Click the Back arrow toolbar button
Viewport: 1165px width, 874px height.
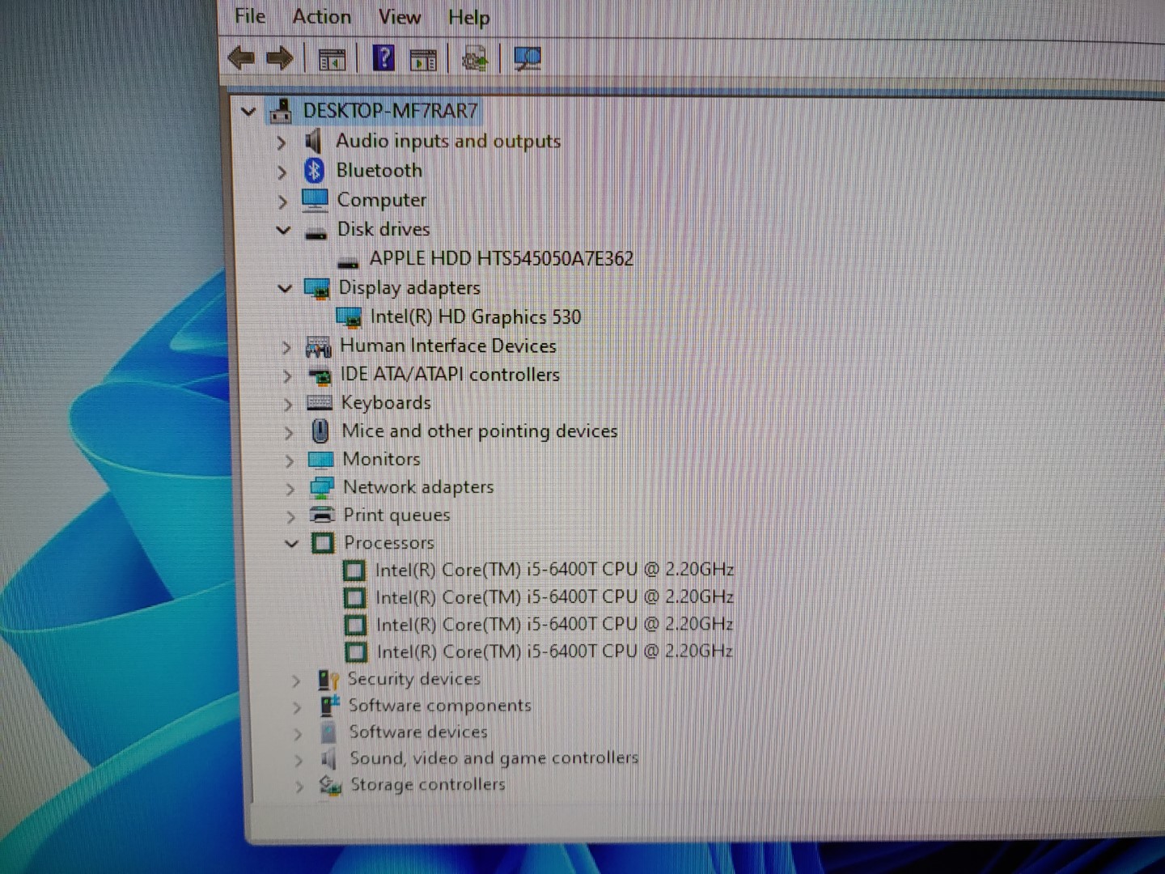(241, 57)
